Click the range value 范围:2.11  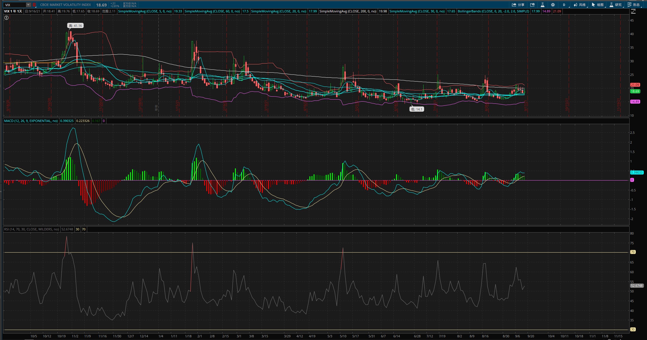click(x=108, y=11)
